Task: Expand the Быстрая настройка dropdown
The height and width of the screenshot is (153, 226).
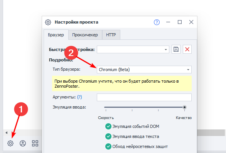Action: (166, 49)
